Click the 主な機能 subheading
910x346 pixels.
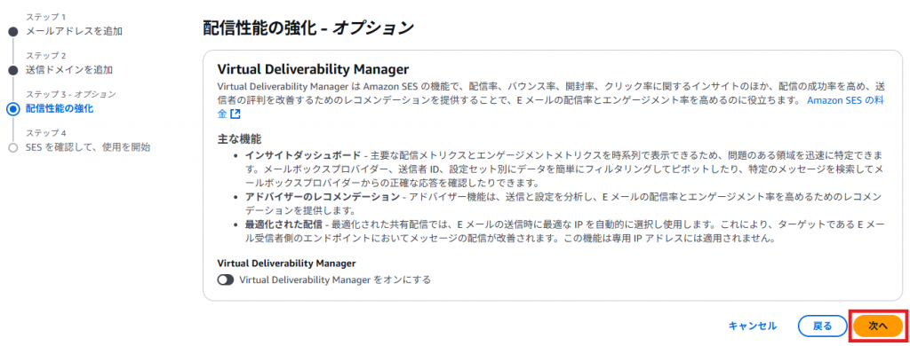coord(239,139)
